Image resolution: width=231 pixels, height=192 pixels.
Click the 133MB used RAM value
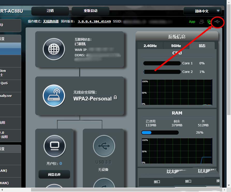[151, 125]
